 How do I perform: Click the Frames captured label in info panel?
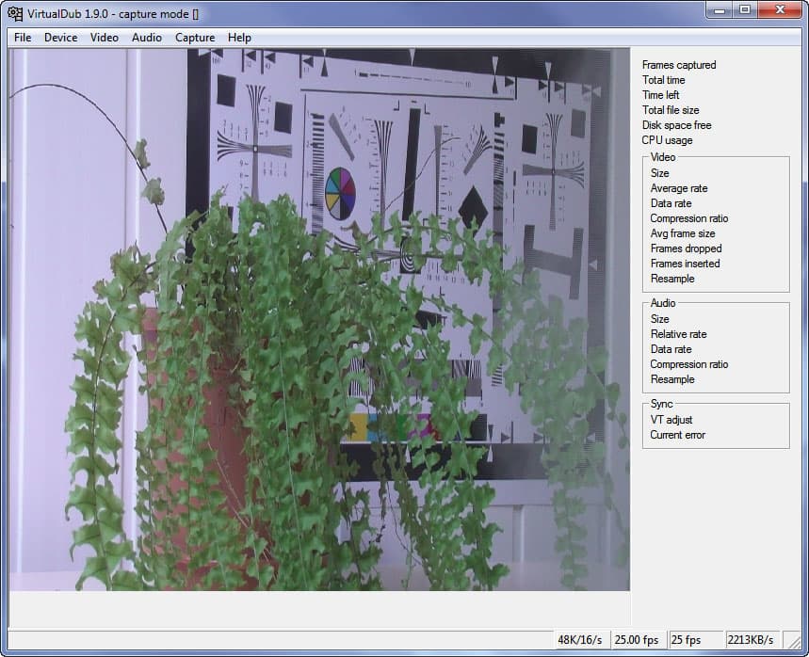678,65
